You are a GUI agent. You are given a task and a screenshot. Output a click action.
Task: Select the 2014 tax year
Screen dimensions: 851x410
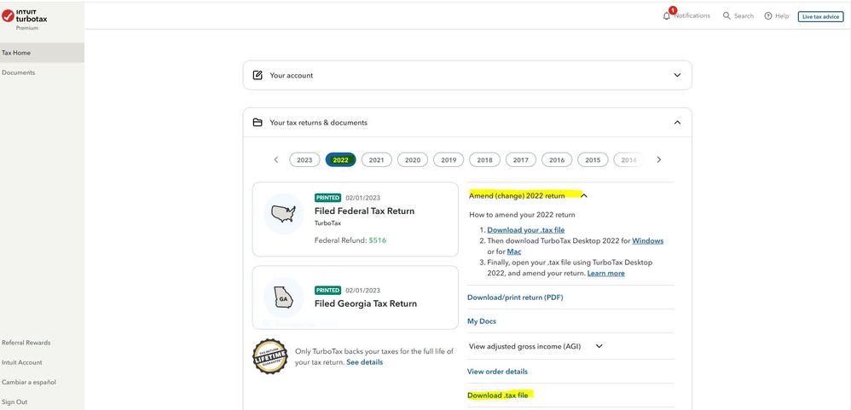coord(628,159)
